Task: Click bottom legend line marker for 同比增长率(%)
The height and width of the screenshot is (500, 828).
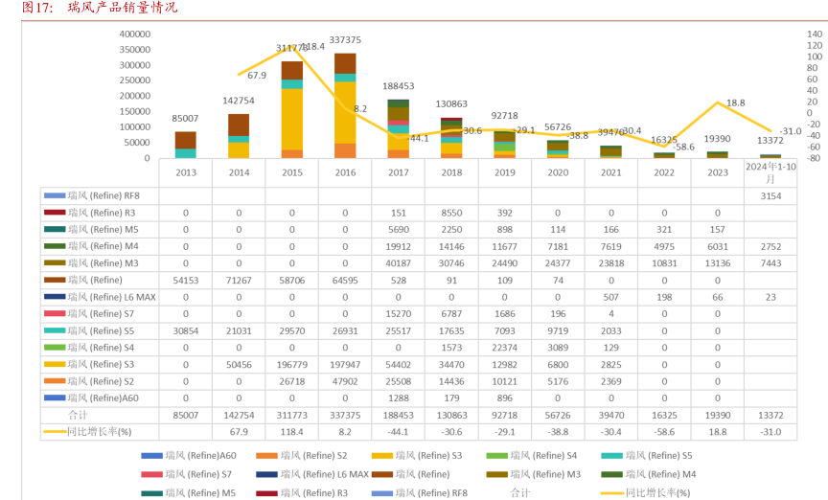Action: click(x=610, y=492)
